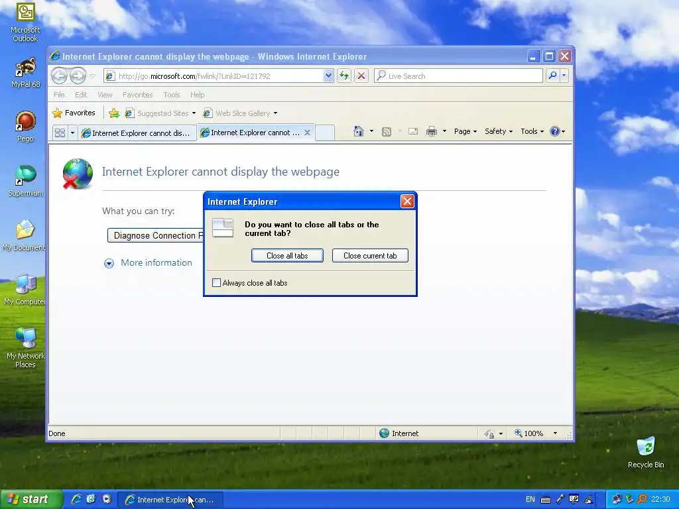Click the Home page icon

click(x=358, y=131)
